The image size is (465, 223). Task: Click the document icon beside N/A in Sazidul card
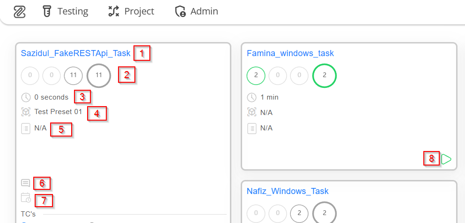coord(26,129)
